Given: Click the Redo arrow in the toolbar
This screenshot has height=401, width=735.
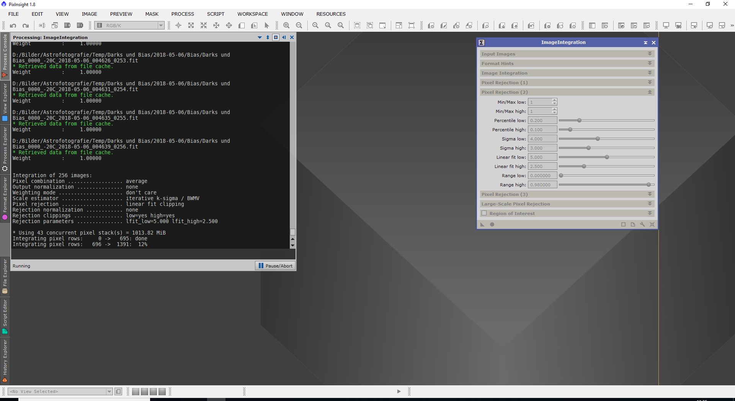Looking at the screenshot, I should click(26, 26).
